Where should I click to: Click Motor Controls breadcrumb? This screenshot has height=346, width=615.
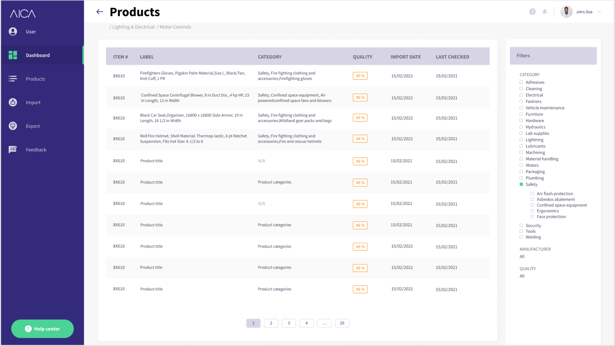click(175, 27)
